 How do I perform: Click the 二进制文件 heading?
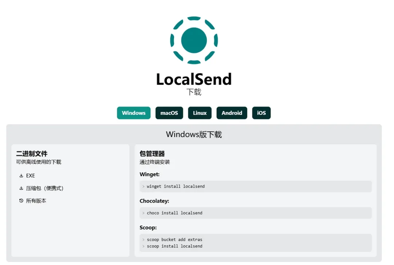(32, 154)
